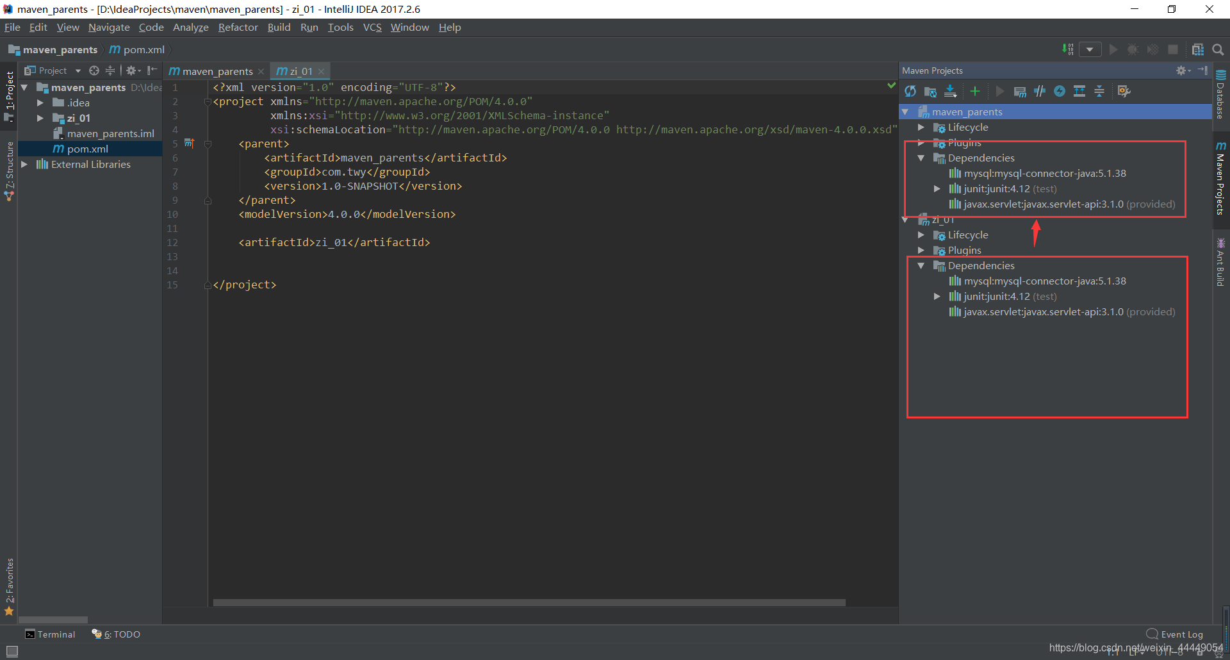Screen dimensions: 1230x660
Task: Collapse maven_parents in Maven Projects
Action: pyautogui.click(x=905, y=111)
